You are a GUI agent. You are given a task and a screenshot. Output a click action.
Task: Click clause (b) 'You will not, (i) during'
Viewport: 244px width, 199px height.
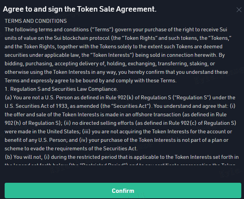(x=122, y=157)
